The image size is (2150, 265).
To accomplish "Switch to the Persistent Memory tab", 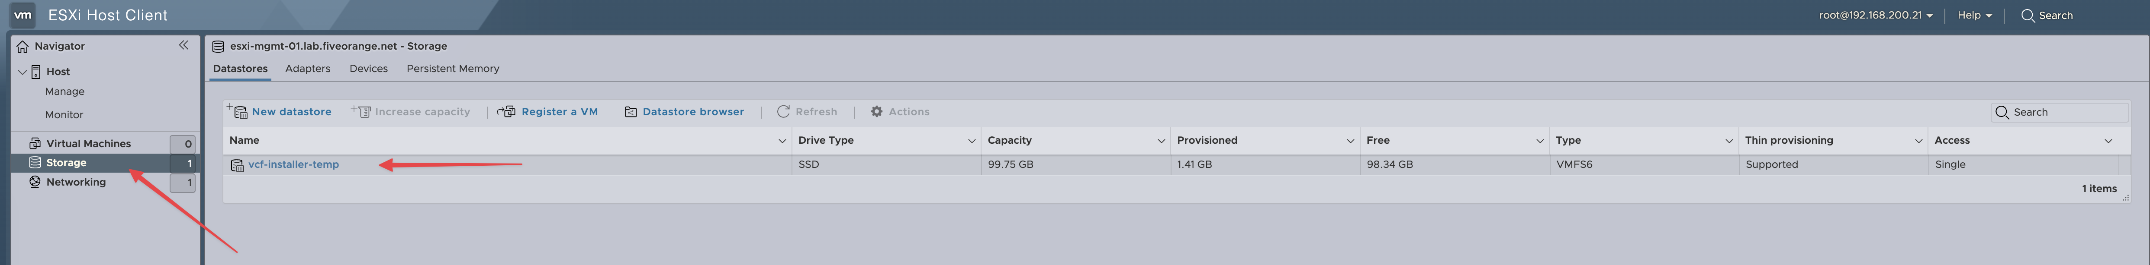I will pos(452,68).
